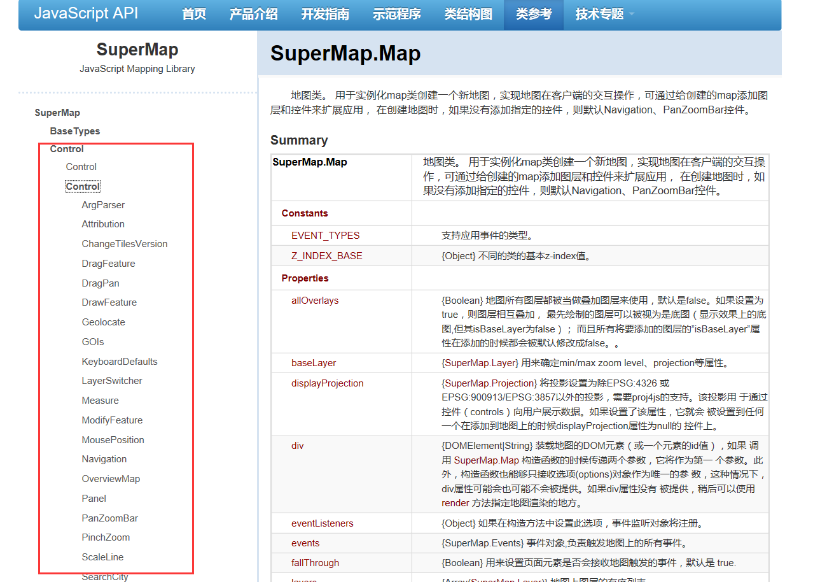Image resolution: width=820 pixels, height=582 pixels.
Task: Open the 技术专题 dropdown arrow
Action: [x=631, y=13]
